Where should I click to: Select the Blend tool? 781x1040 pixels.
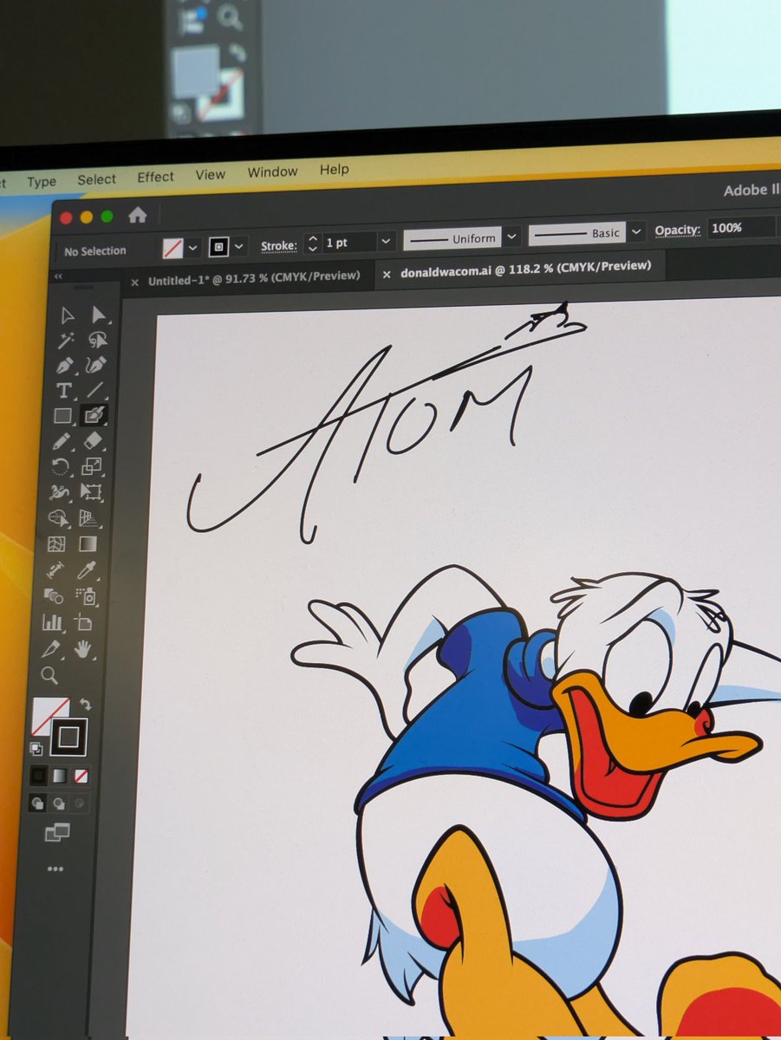54,596
